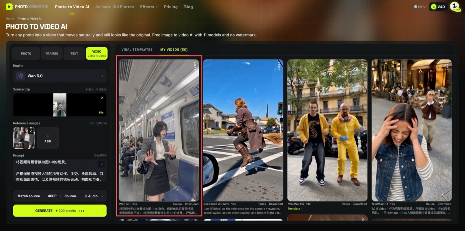Reuse the Wan 3.0 · 15s video
The width and height of the screenshot is (465, 231).
[177, 204]
